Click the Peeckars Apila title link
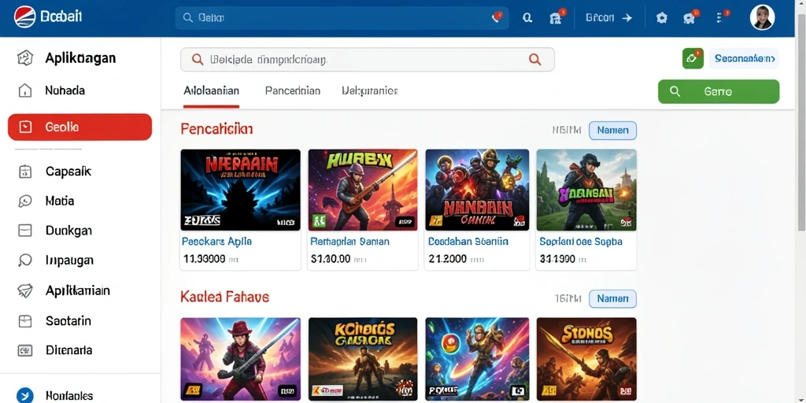 (216, 241)
